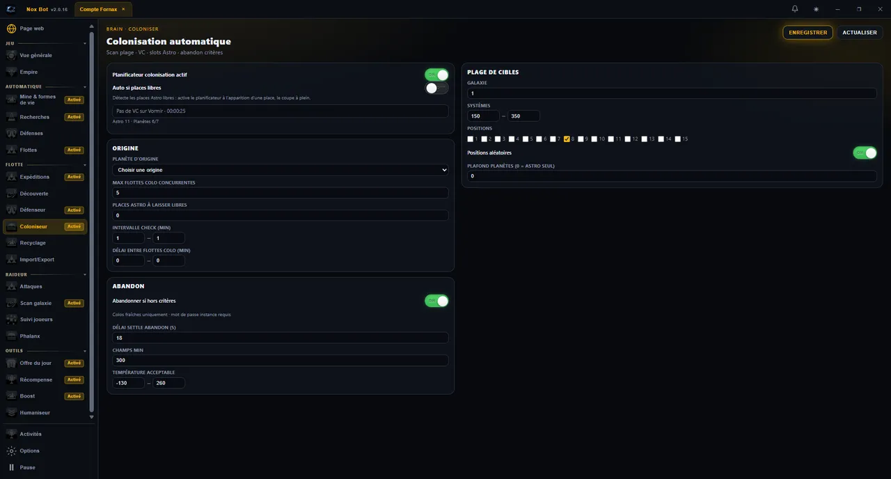
Task: Click the Phalanx sidebar icon
Action: tap(11, 336)
